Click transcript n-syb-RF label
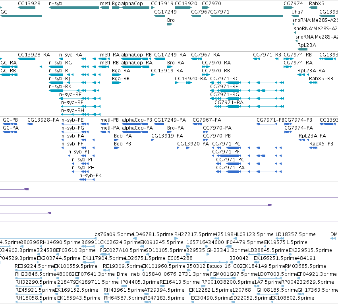338x304 pixels. pos(72,103)
